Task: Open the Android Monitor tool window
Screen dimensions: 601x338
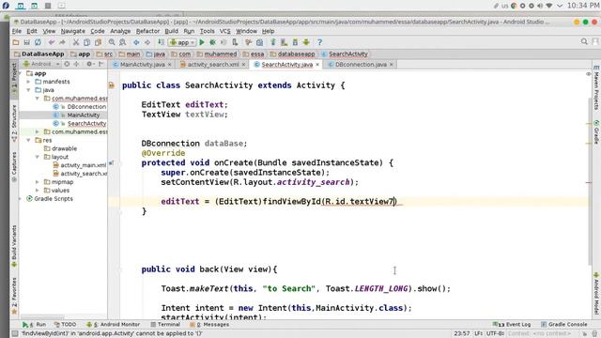Action: coord(114,325)
